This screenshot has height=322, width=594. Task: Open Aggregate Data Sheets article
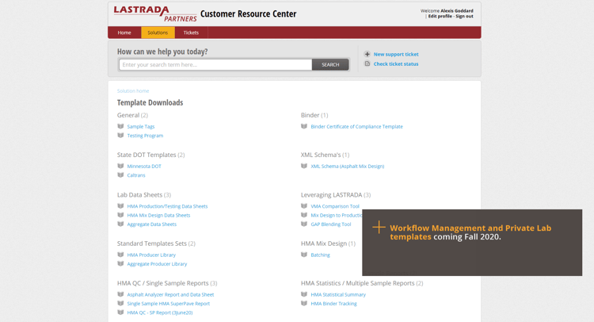point(151,224)
